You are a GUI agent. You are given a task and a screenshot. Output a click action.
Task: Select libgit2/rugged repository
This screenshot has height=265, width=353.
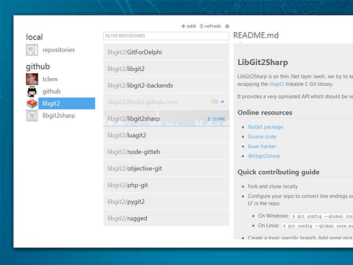pyautogui.click(x=166, y=218)
